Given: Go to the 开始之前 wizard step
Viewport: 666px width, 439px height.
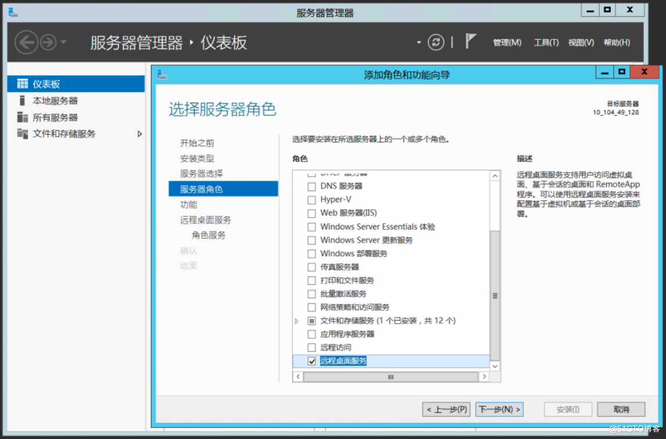Looking at the screenshot, I should 197,143.
